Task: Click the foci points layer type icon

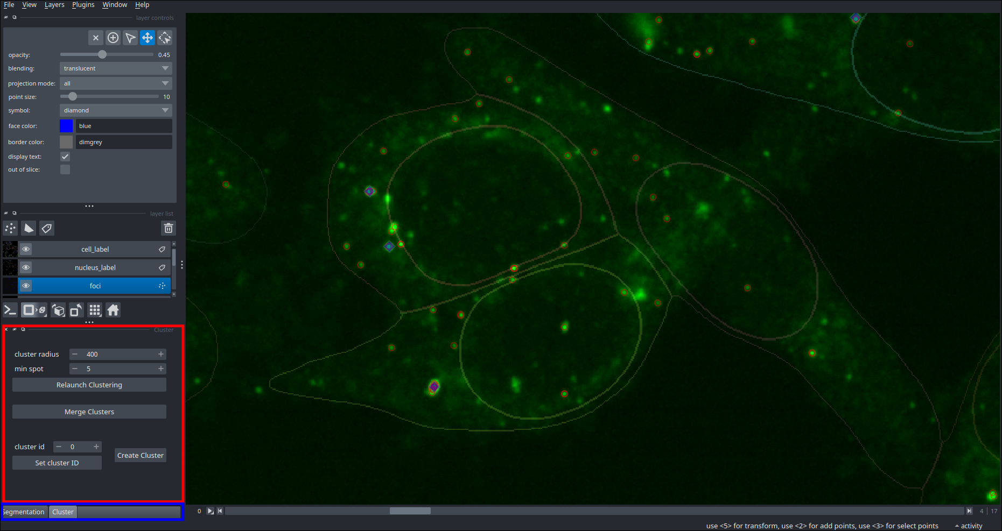Action: pyautogui.click(x=162, y=286)
